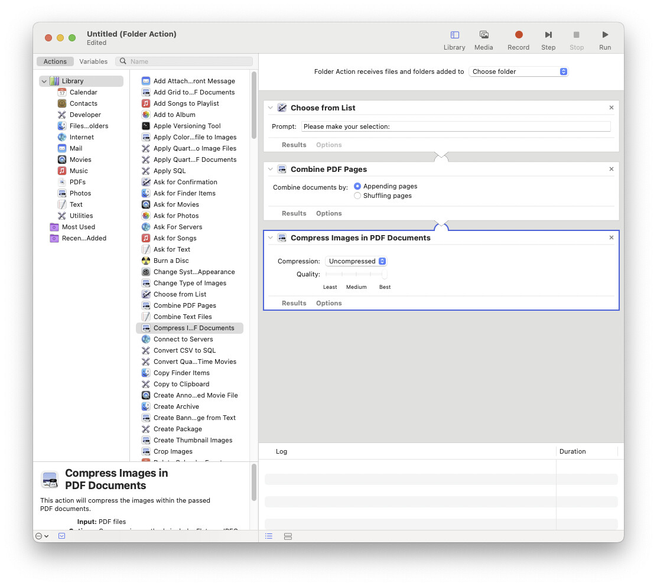657x586 pixels.
Task: Click the Record button in the toolbar
Action: 518,39
